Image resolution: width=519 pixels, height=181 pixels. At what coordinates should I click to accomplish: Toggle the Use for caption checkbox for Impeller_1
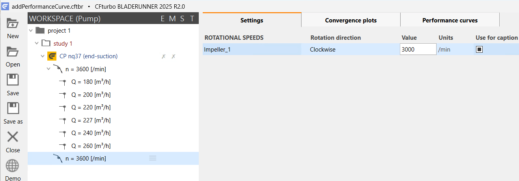(x=480, y=50)
